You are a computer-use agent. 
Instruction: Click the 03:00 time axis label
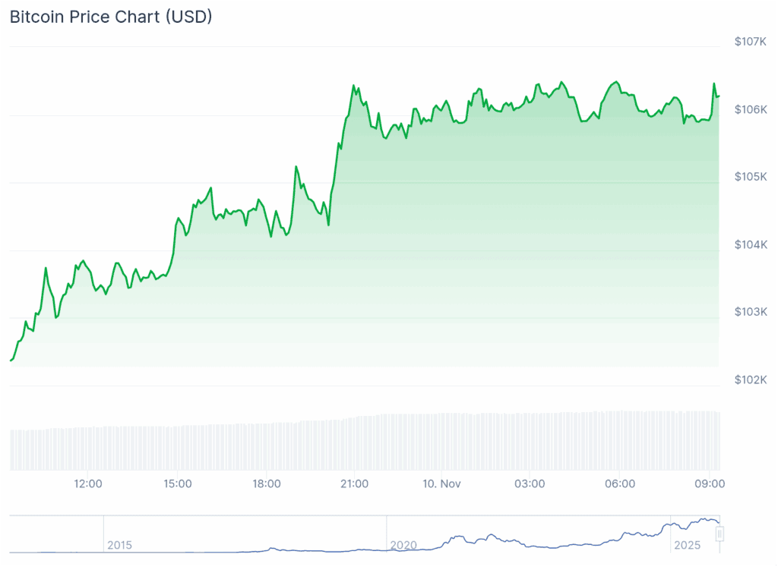530,484
